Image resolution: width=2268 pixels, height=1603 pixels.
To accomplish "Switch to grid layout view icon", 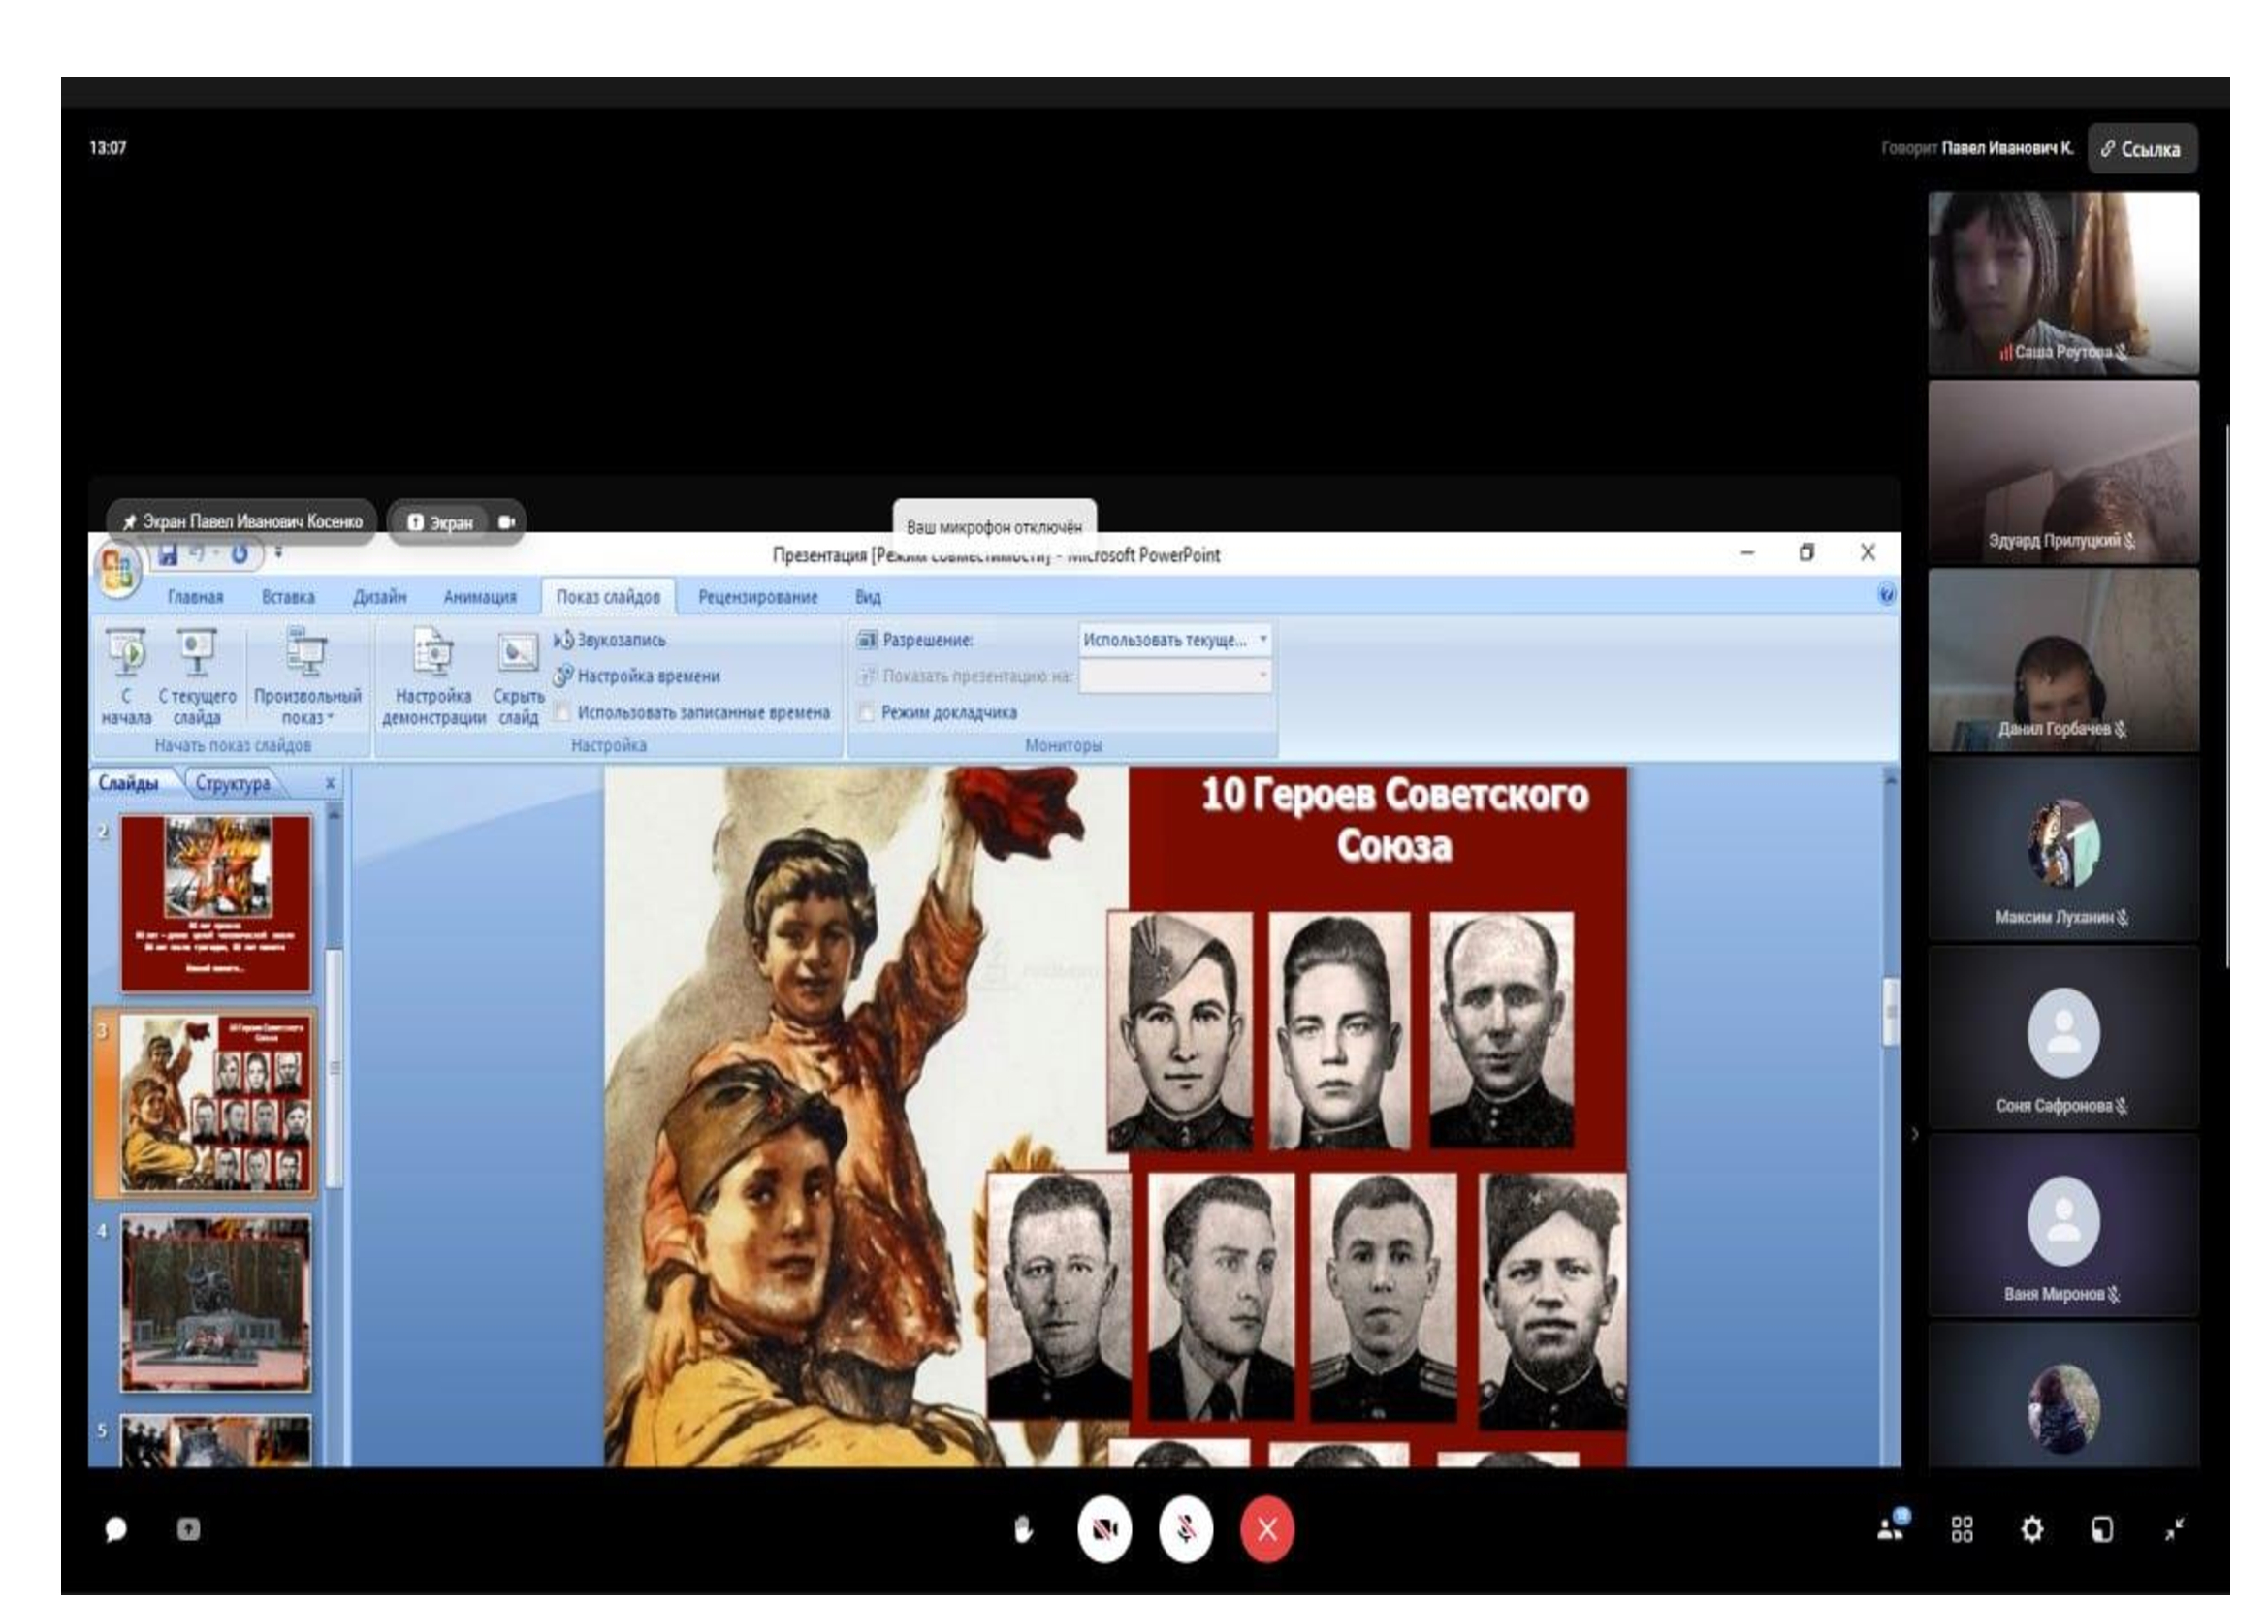I will [x=1962, y=1529].
